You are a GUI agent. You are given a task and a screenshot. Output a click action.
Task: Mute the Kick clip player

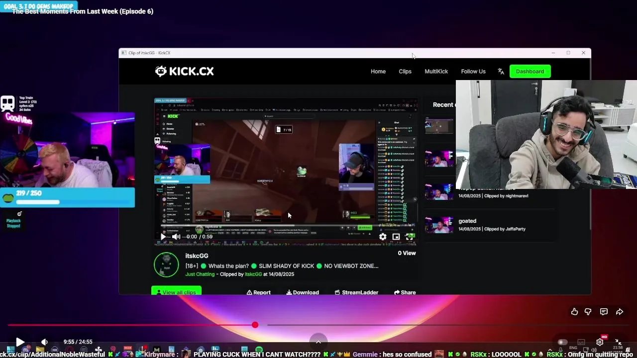pos(176,237)
